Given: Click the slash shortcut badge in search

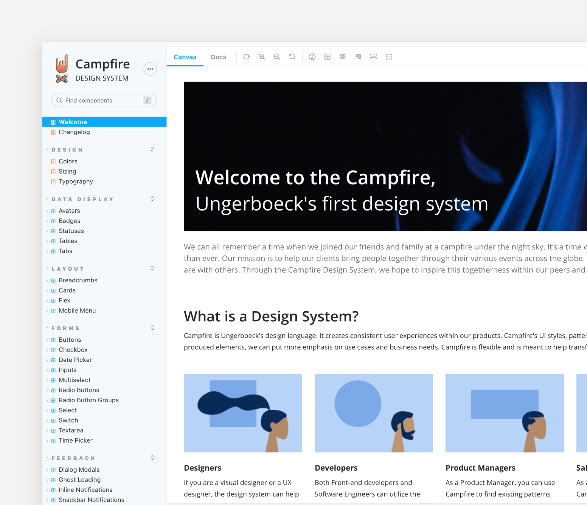Looking at the screenshot, I should pyautogui.click(x=147, y=100).
